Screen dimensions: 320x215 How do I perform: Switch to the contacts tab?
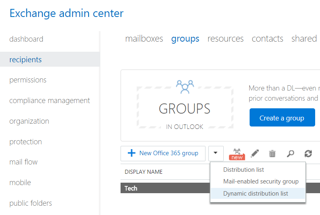click(267, 39)
